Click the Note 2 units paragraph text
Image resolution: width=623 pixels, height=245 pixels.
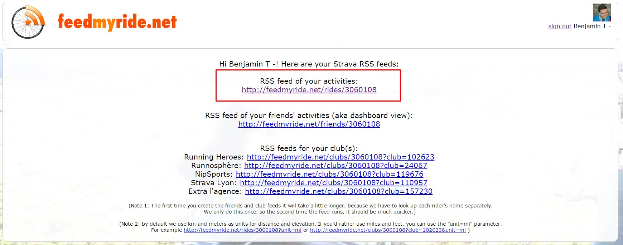(x=310, y=224)
